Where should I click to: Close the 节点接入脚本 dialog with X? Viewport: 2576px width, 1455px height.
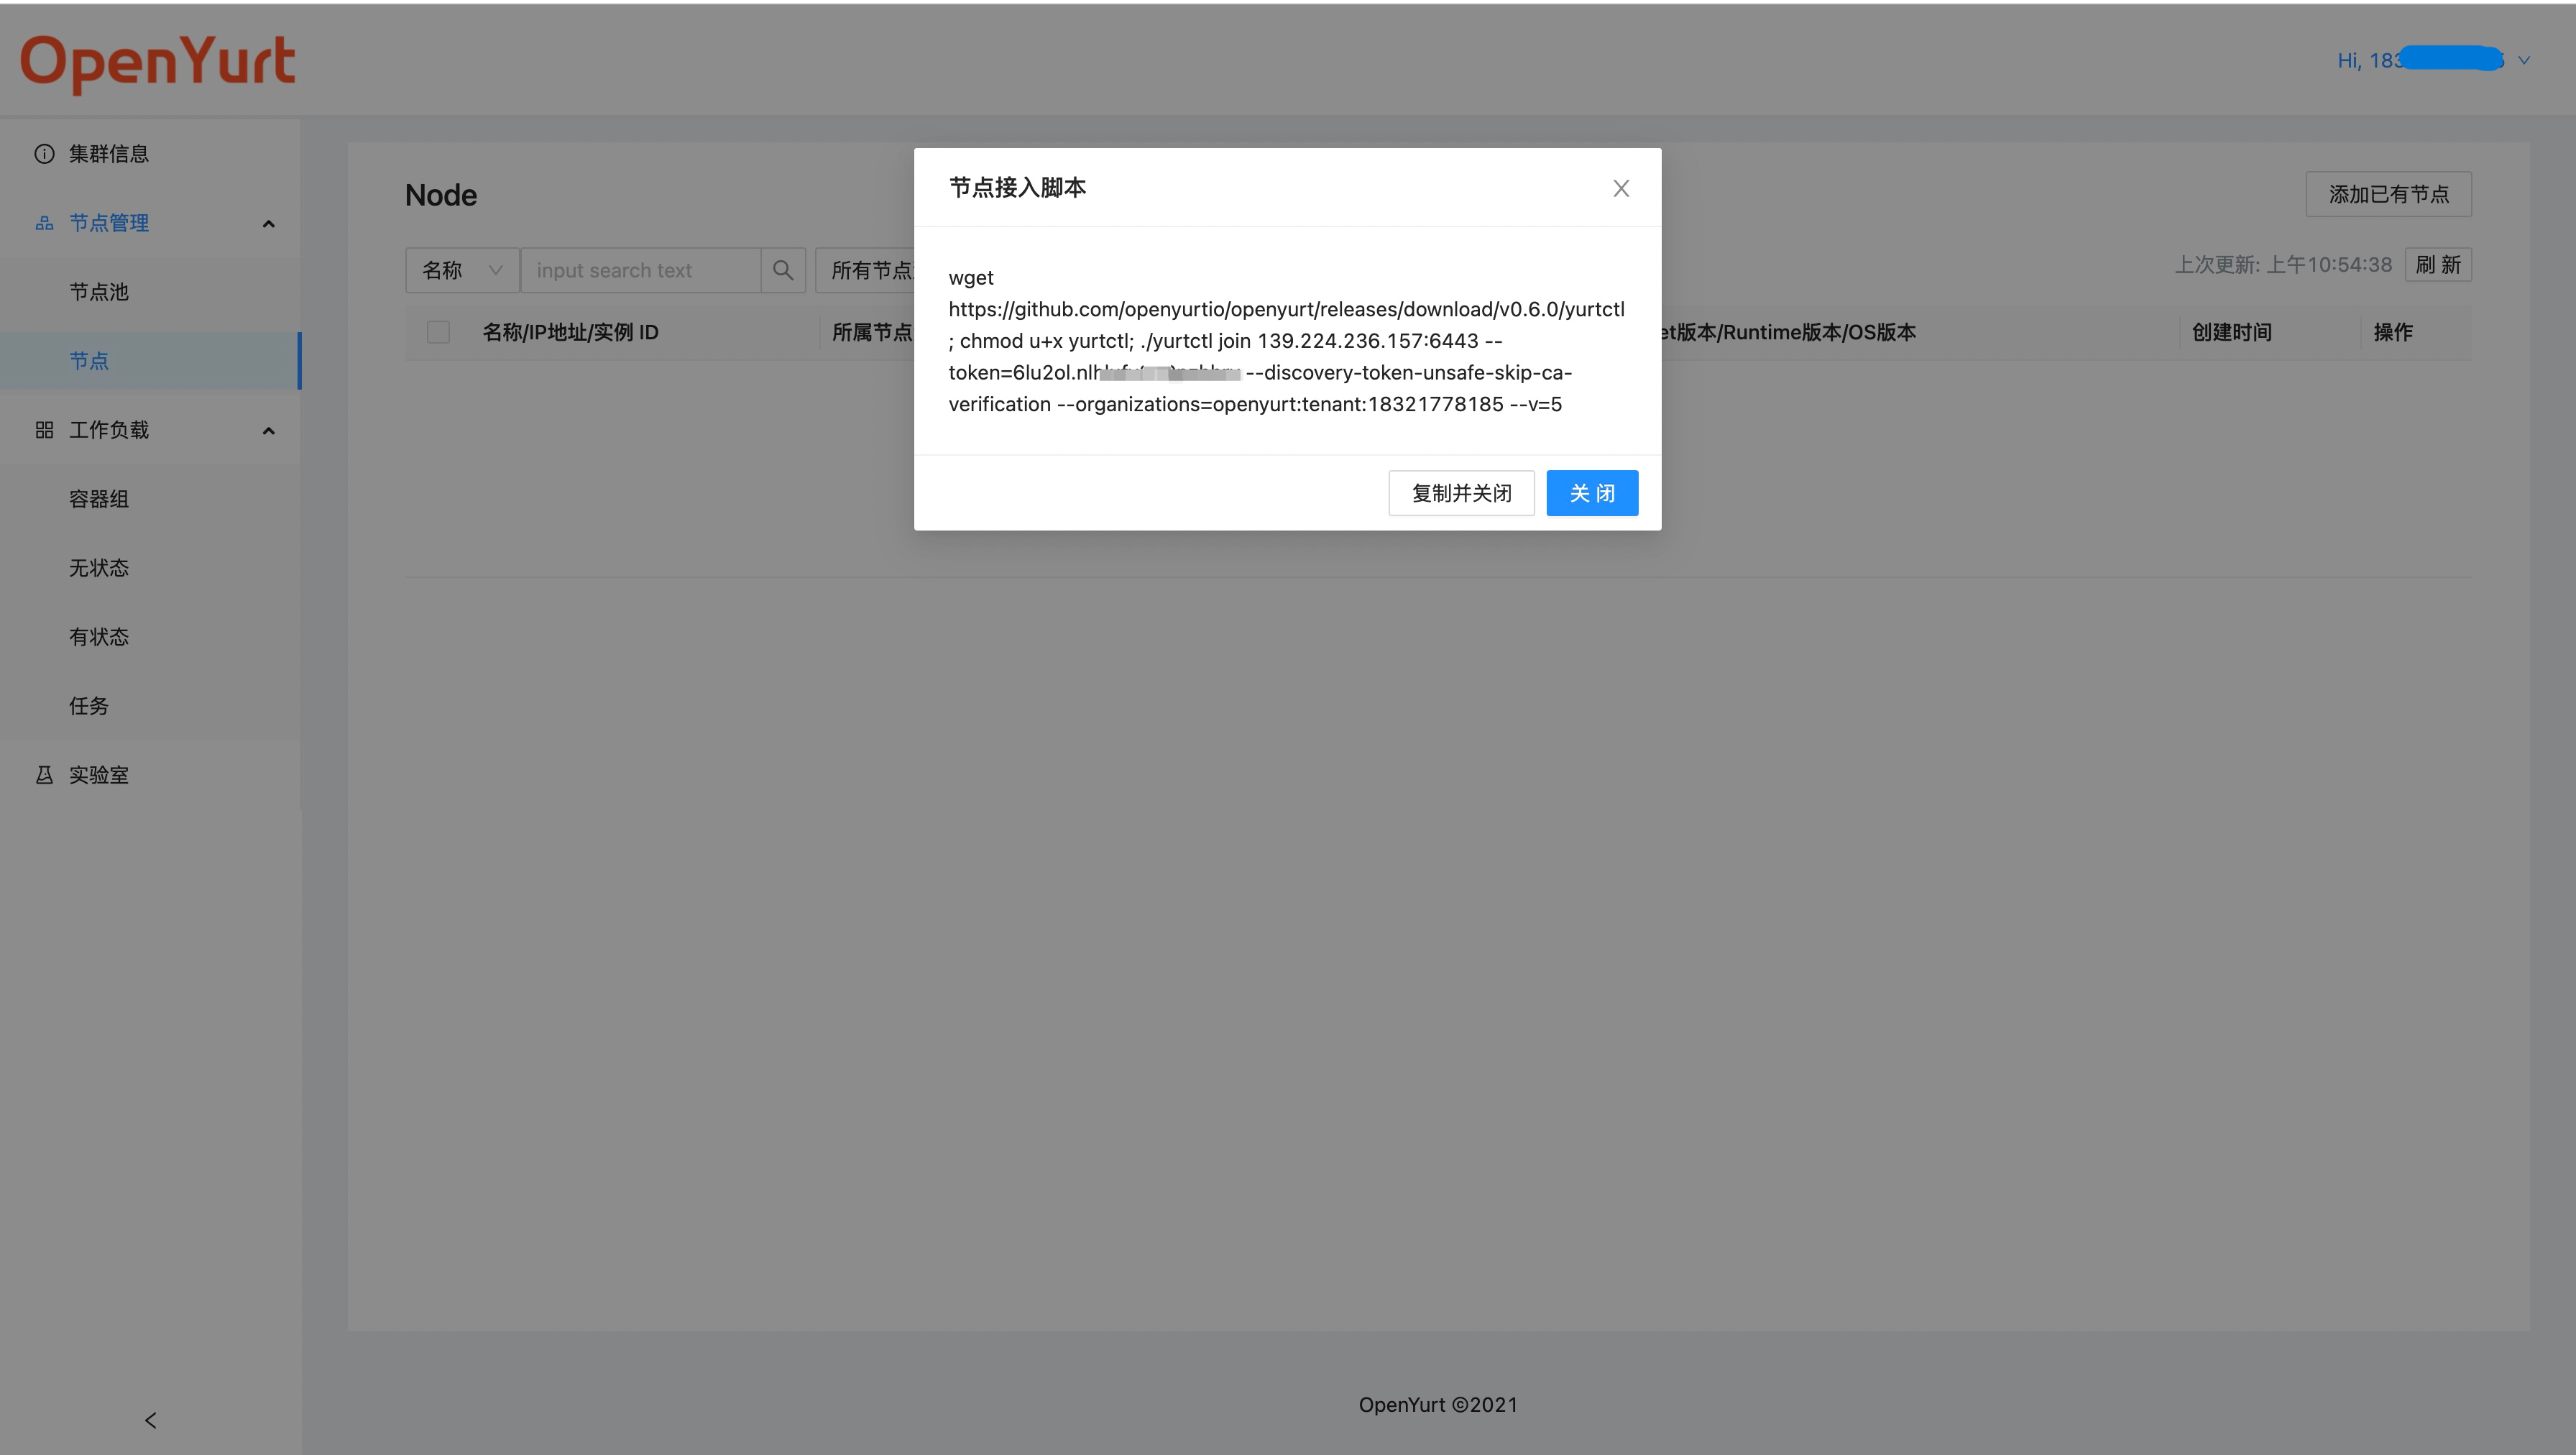[x=1621, y=188]
